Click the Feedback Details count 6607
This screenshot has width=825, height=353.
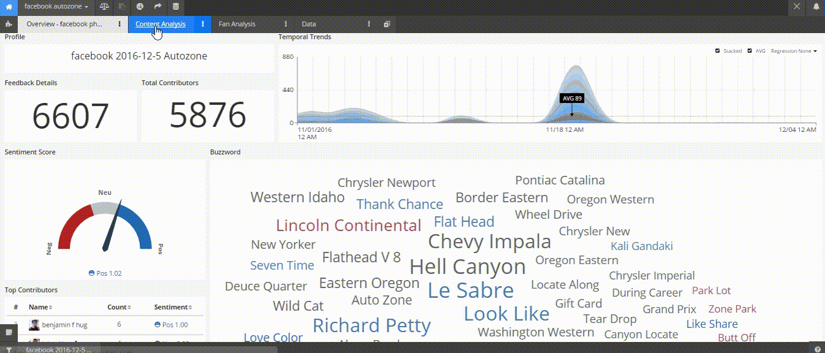(x=70, y=115)
